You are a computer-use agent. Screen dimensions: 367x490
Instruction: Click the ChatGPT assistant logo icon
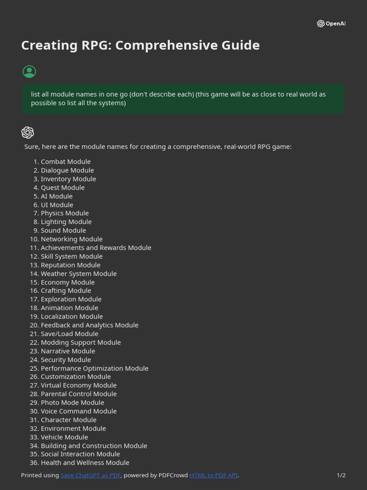click(x=27, y=133)
